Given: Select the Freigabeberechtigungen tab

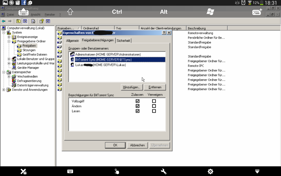Looking at the screenshot, I should click(x=98, y=40).
